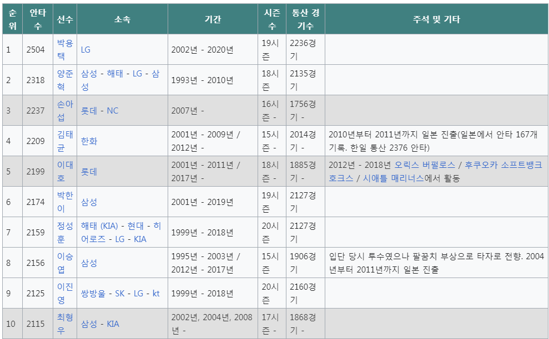Open the 김태균 player link
549x339 pixels.
(x=65, y=141)
